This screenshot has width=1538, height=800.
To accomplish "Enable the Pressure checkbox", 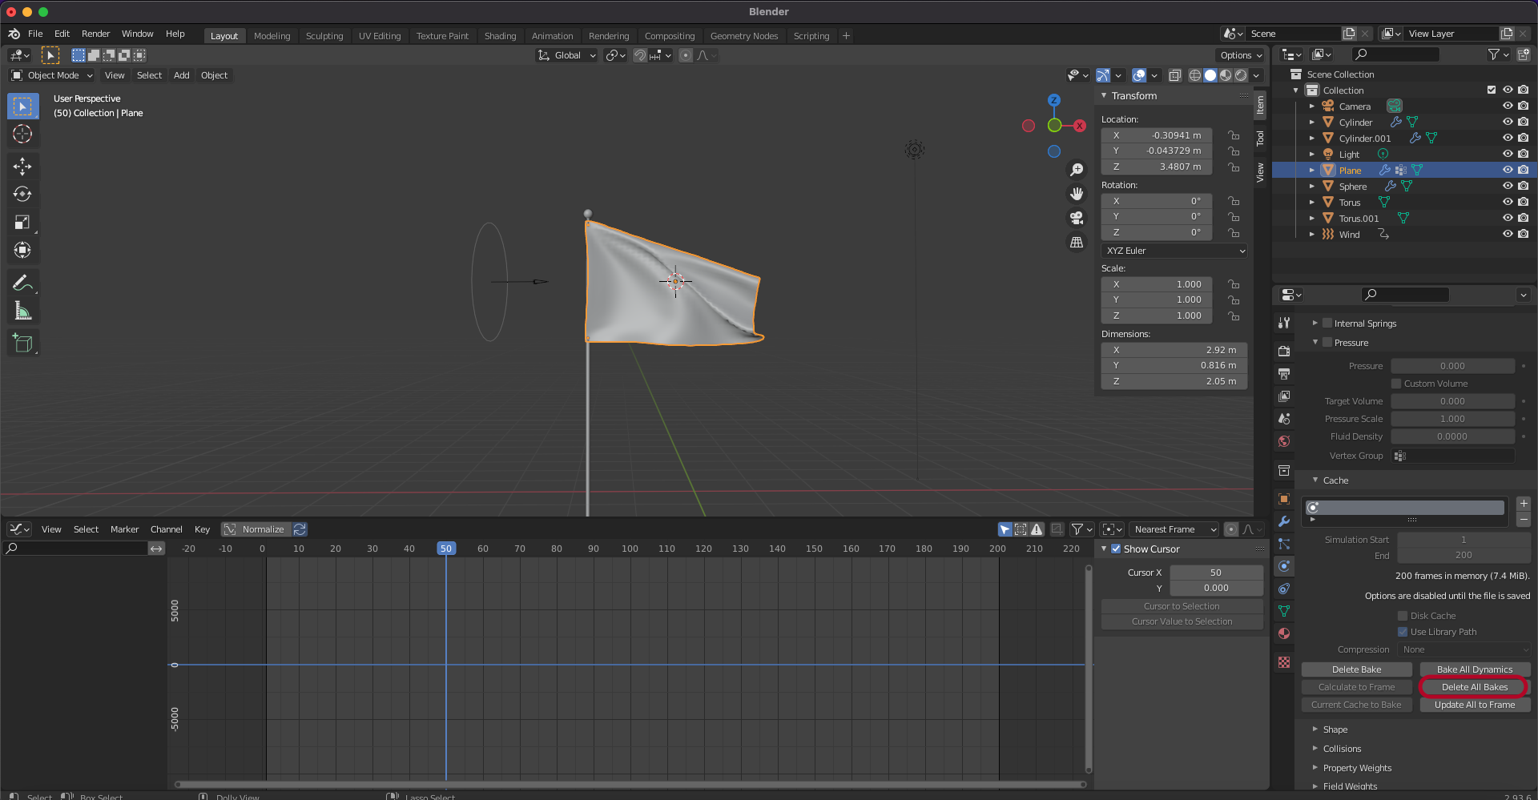I will click(x=1327, y=343).
